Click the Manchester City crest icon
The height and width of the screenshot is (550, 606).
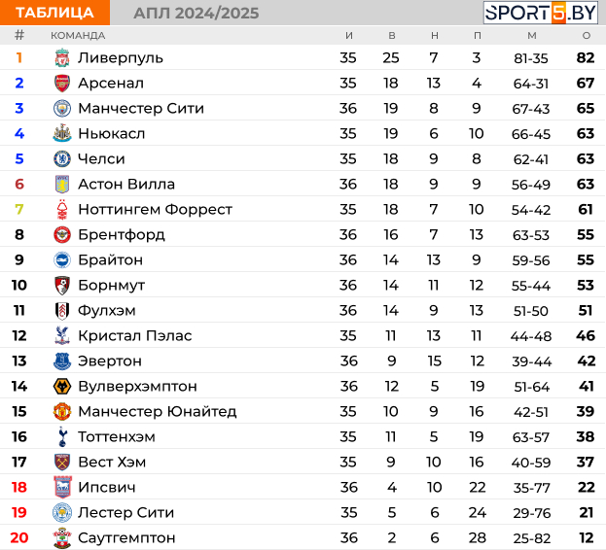pyautogui.click(x=62, y=109)
